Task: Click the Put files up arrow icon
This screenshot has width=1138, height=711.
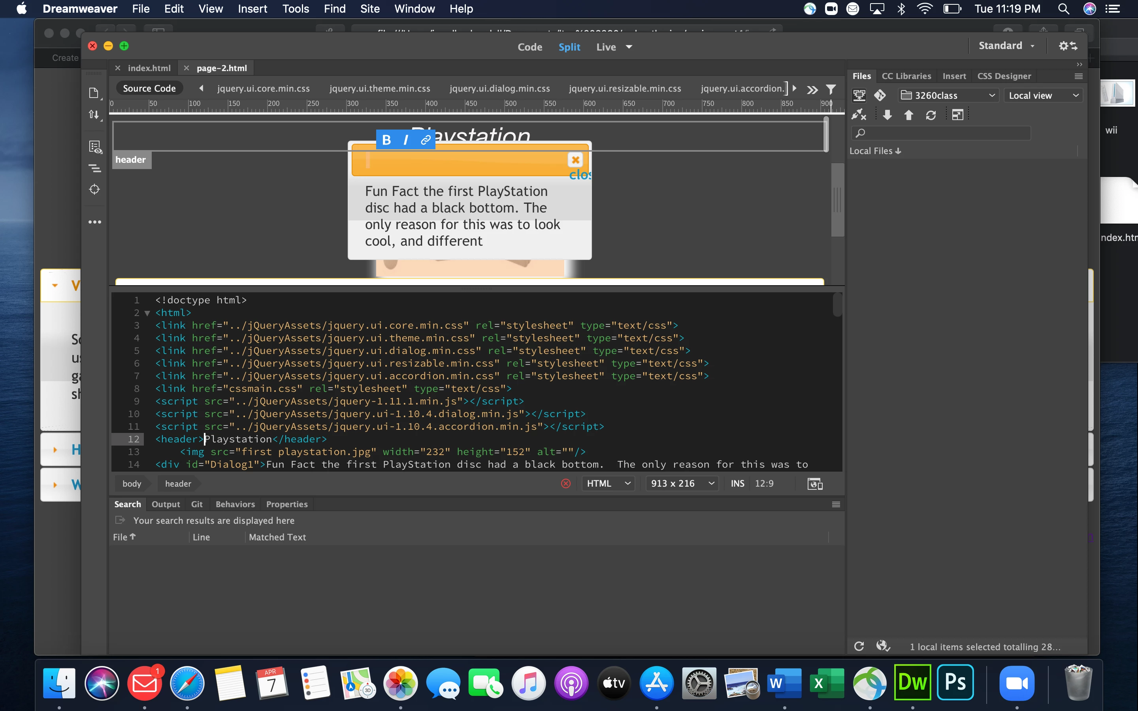Action: coord(908,115)
